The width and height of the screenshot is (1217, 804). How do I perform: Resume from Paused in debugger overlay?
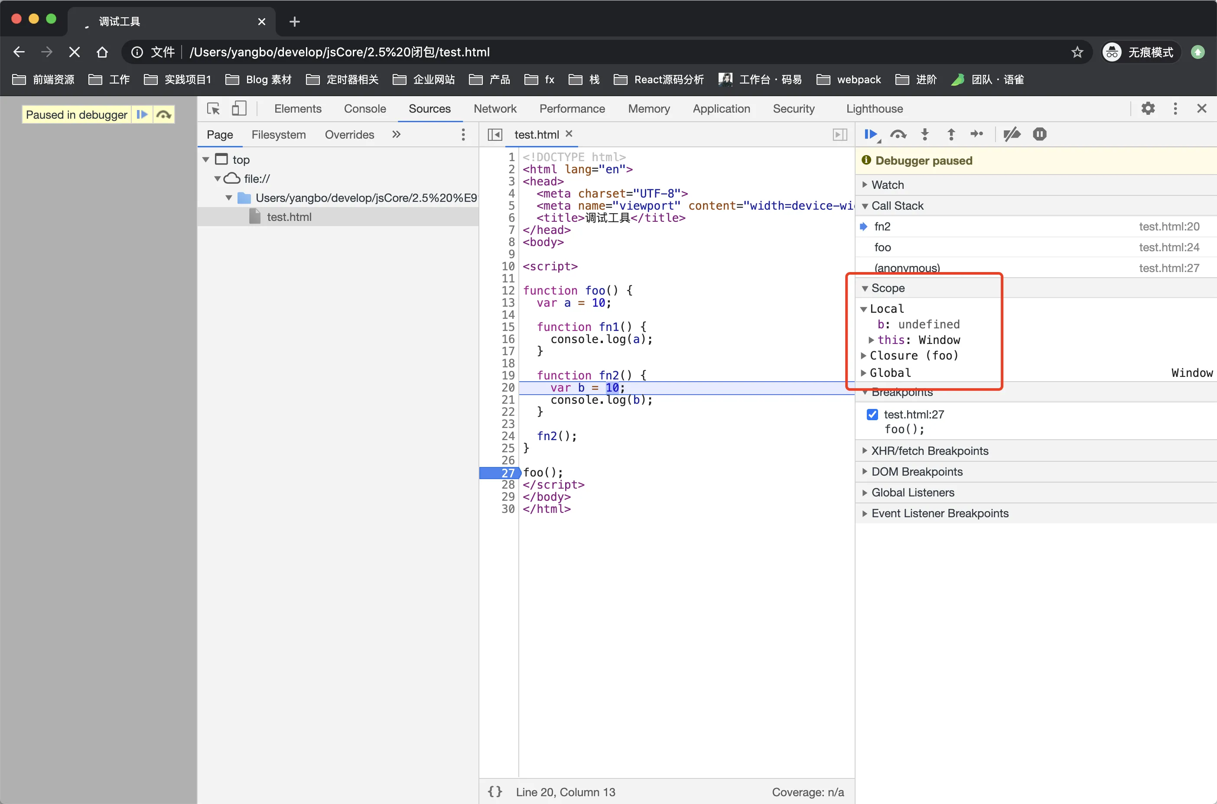[142, 114]
